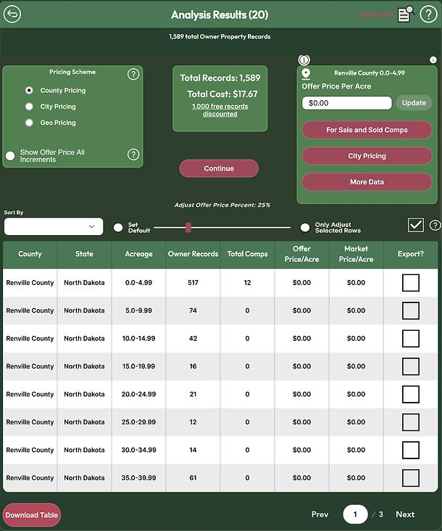This screenshot has width=442, height=531.
Task: Click acreage cell 35.0-39.99
Action: pyautogui.click(x=138, y=478)
